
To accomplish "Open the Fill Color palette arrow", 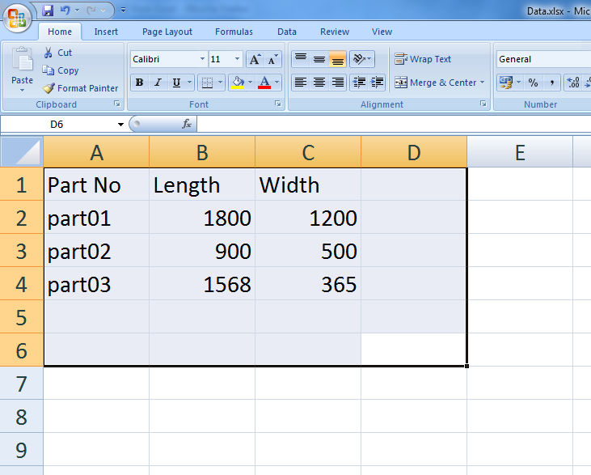I will [x=251, y=83].
